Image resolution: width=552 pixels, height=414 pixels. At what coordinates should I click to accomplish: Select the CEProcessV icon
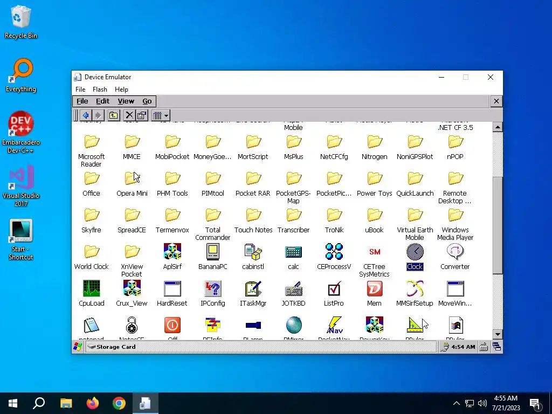(x=334, y=252)
